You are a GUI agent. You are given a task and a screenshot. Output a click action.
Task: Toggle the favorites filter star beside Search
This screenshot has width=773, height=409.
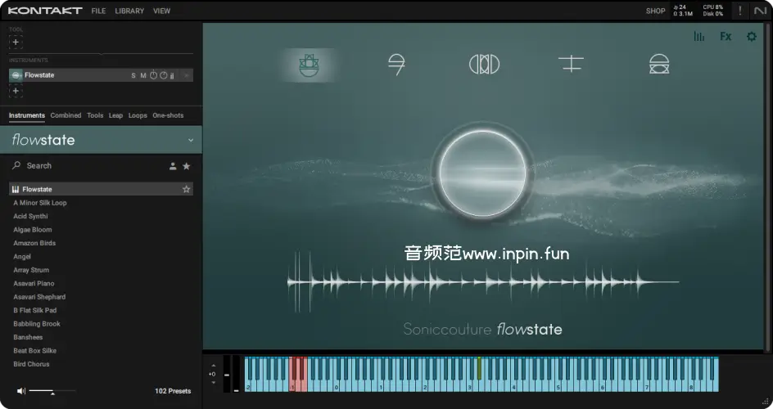[x=187, y=166]
